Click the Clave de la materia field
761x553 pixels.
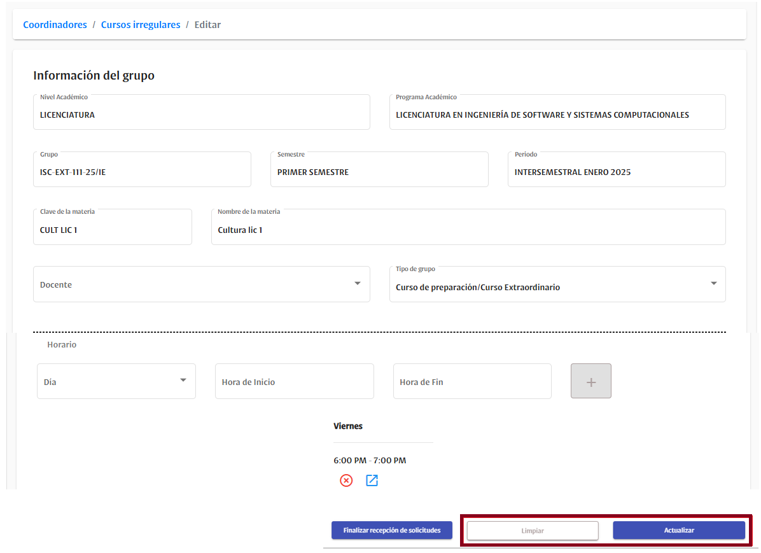click(x=113, y=227)
